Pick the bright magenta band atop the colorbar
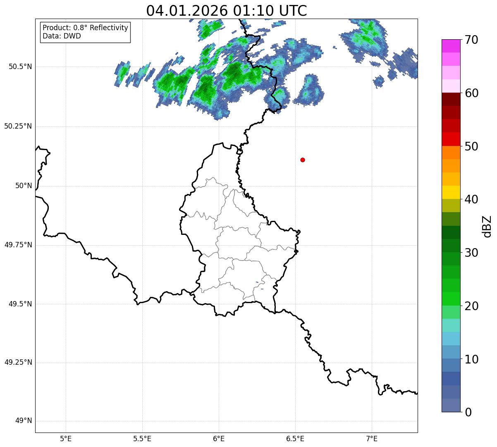Screen dimensions: 497x447 tap(451, 46)
